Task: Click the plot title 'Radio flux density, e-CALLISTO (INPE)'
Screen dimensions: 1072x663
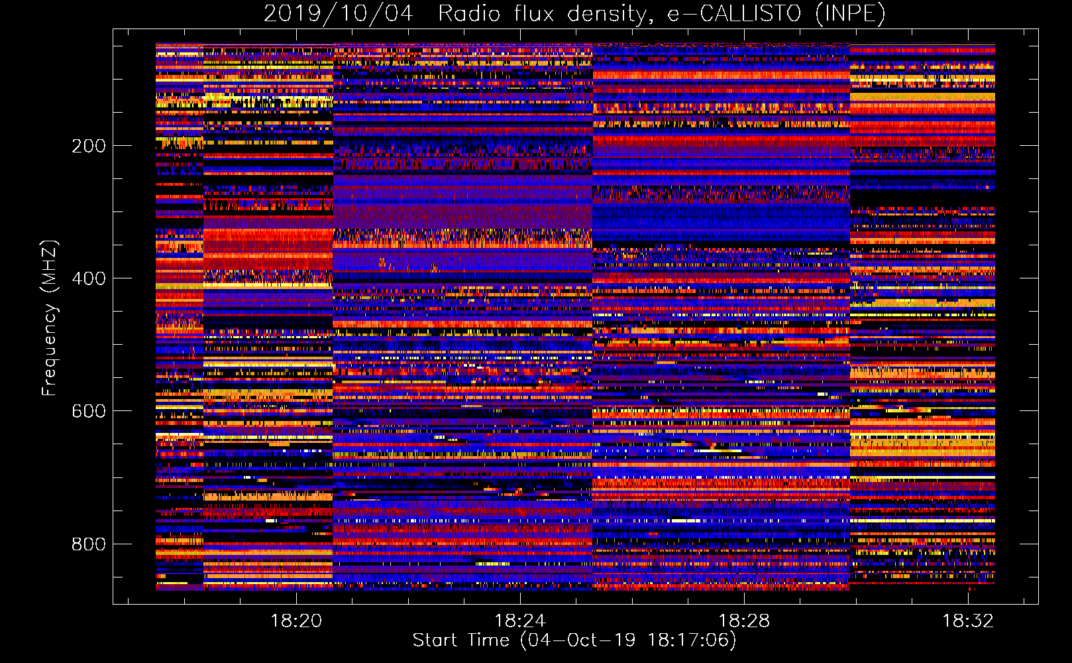Action: point(662,13)
